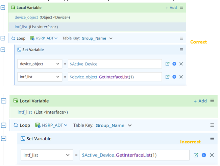Image resolution: width=220 pixels, height=166 pixels.
Task: Open intf_list dropdown beside $Active_Device.GetInterfaceList(1)
Action: pos(46,155)
